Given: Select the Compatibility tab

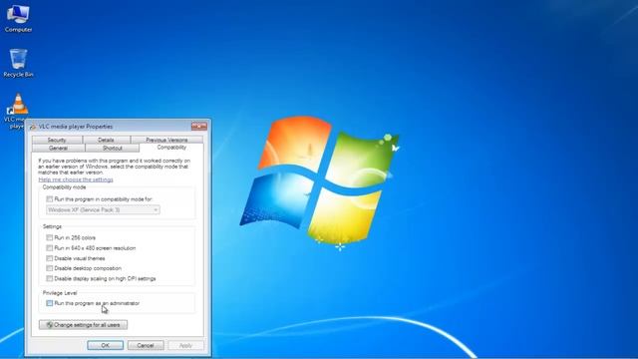Looking at the screenshot, I should pos(171,148).
